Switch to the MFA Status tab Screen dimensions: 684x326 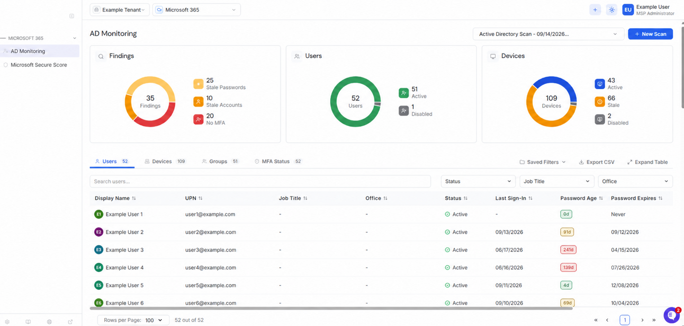point(278,162)
